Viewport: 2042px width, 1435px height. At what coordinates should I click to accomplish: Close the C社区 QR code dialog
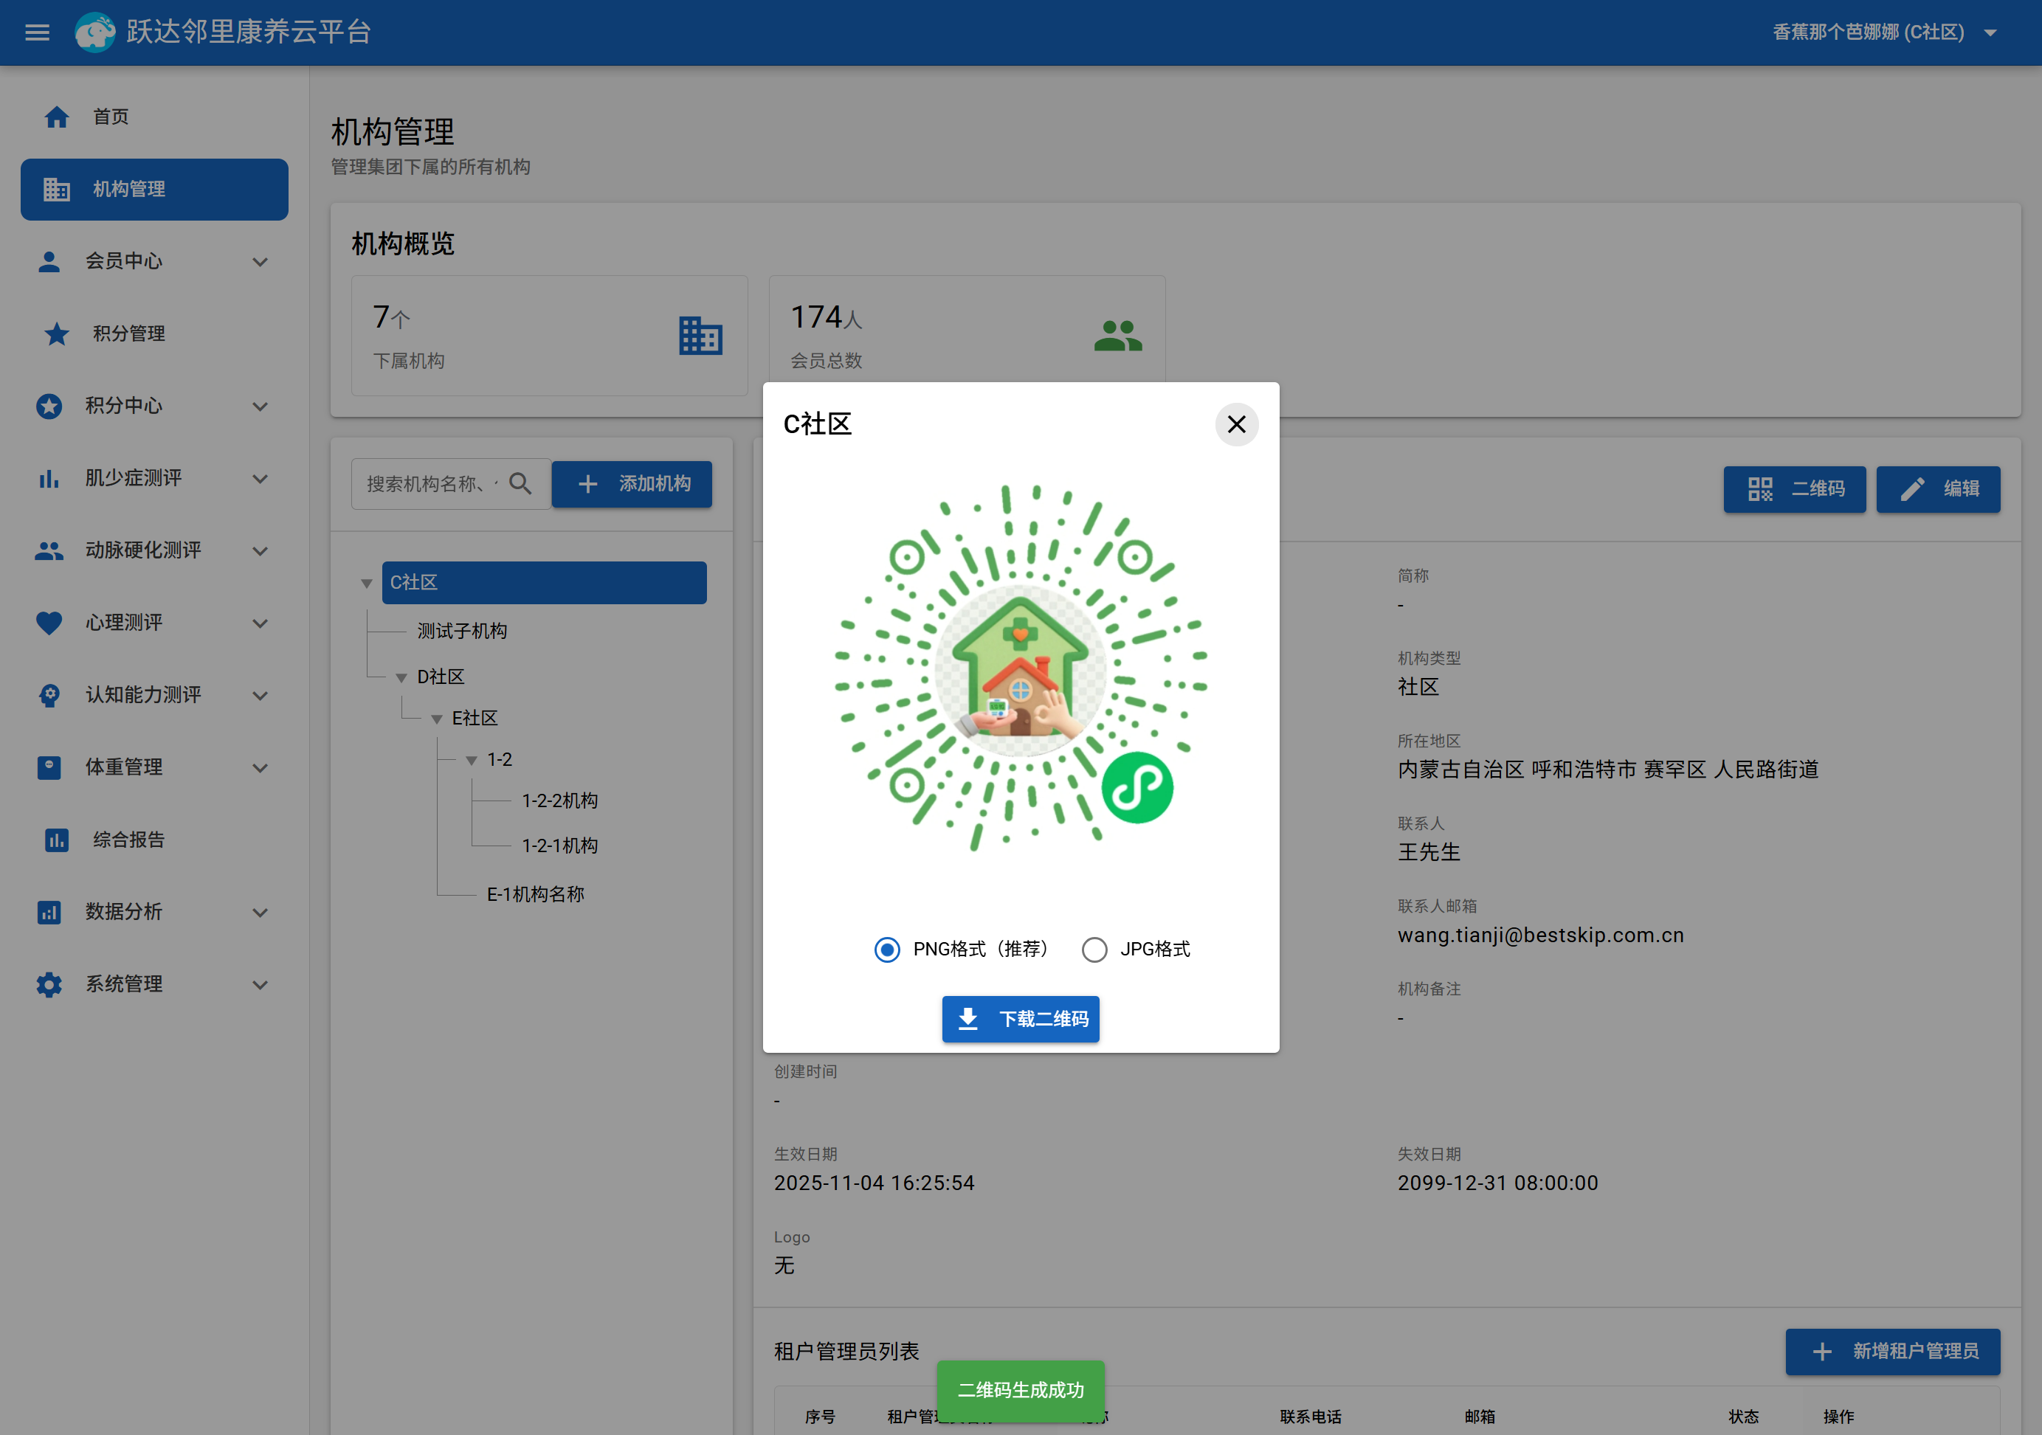1236,425
